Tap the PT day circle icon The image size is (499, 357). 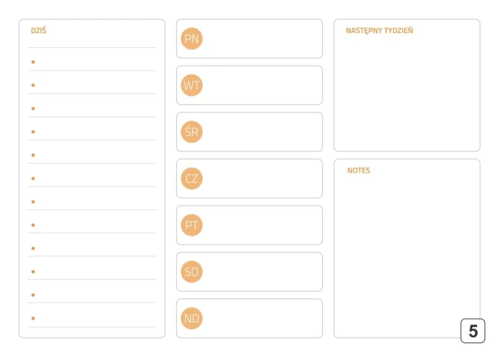click(192, 226)
